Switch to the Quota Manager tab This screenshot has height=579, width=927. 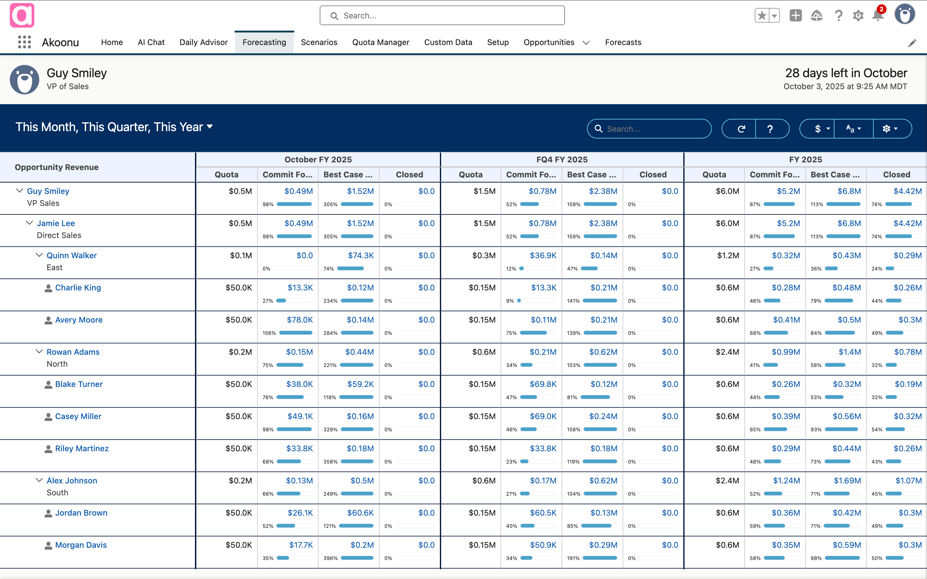point(380,42)
